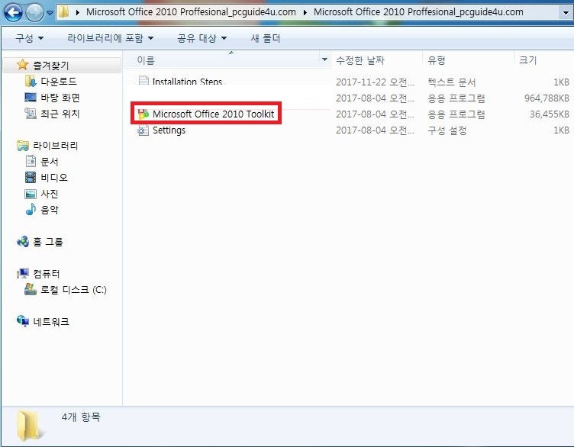
Task: Expand the arrow between the two path segments
Action: click(x=305, y=12)
